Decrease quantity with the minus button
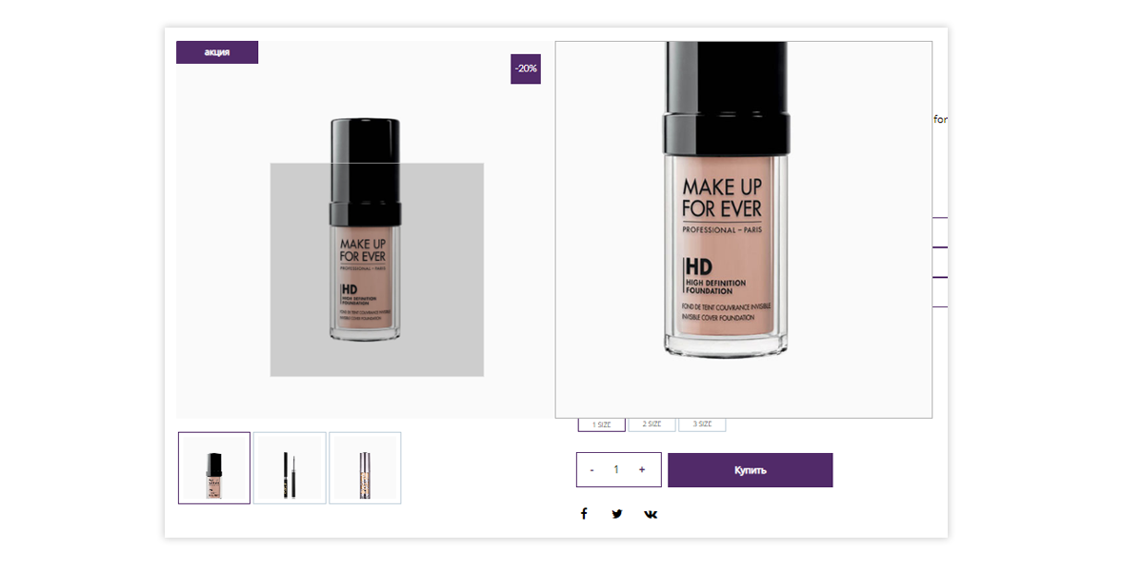The height and width of the screenshot is (571, 1143). [592, 470]
